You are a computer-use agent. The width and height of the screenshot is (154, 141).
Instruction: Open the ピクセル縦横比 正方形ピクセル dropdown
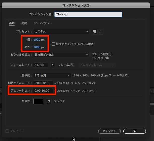pos(61,55)
